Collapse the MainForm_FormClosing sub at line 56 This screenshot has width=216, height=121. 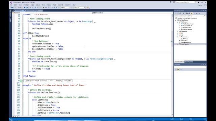click(23, 59)
